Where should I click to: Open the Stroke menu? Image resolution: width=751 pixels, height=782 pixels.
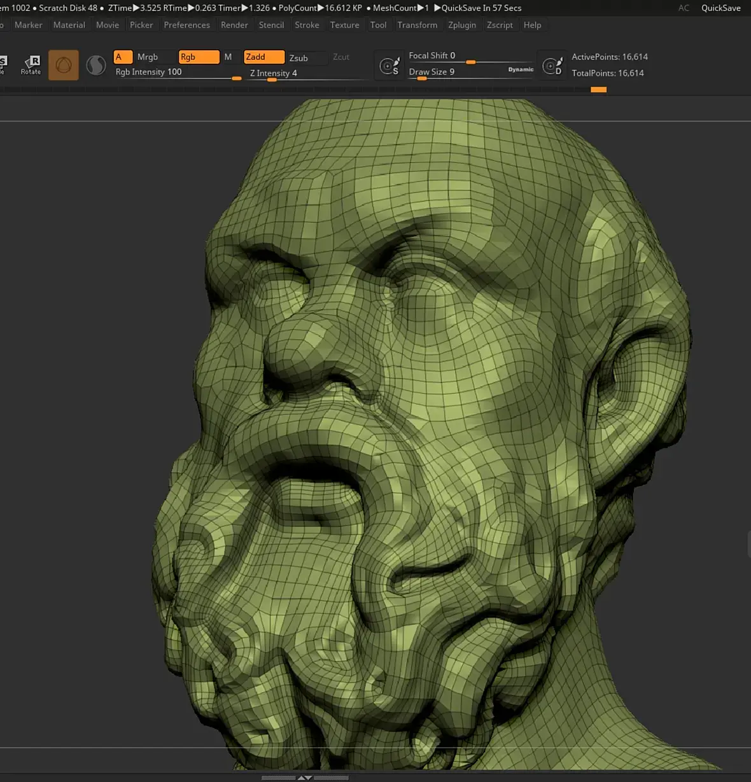coord(307,25)
